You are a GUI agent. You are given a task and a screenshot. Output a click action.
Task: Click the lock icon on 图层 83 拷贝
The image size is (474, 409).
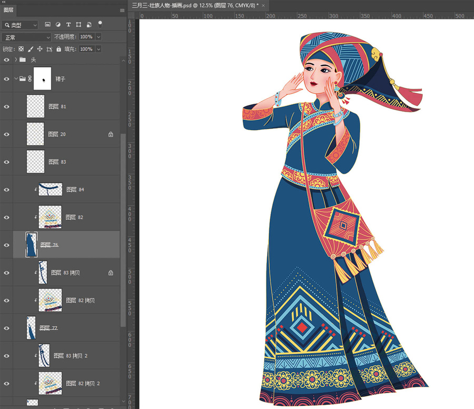point(111,273)
